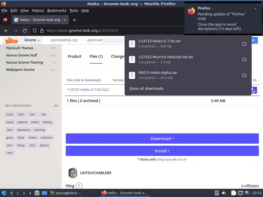This screenshot has height=197, width=263.
Task: Open dartz@VM3 terminal taskbar item
Action: 65,193
